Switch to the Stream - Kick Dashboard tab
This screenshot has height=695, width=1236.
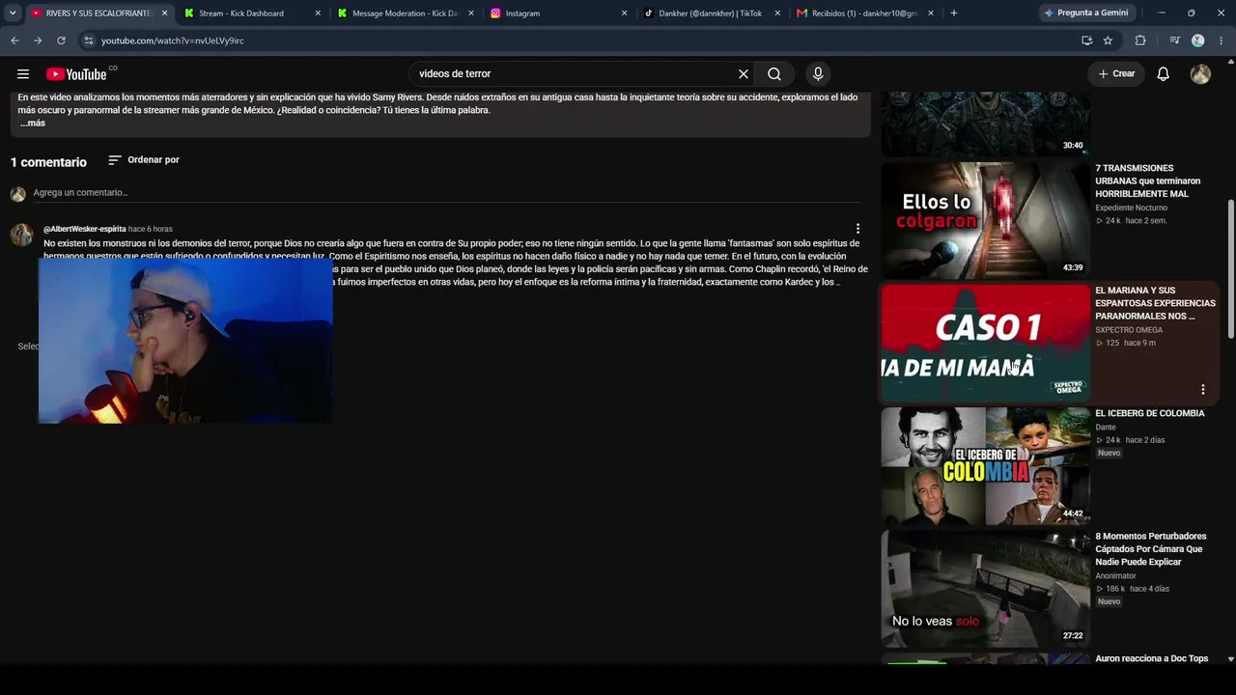pos(251,14)
